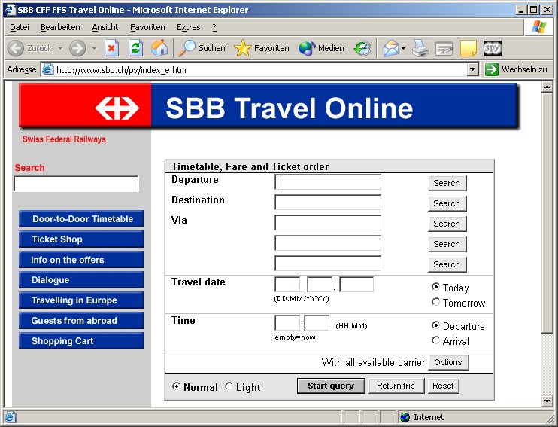The image size is (558, 427).
Task: Focus the time hours field
Action: [287, 323]
